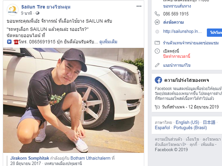Open the http://sailunshop.ln... website link

coord(182,31)
